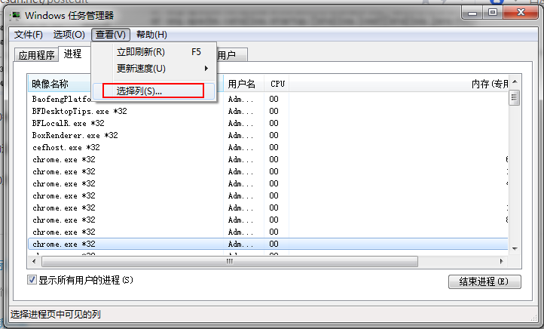544x329 pixels.
Task: Click the 结束进程(E) button
Action: 484,281
